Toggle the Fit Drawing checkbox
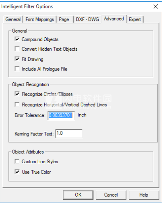The width and height of the screenshot is (163, 203). [x=17, y=59]
